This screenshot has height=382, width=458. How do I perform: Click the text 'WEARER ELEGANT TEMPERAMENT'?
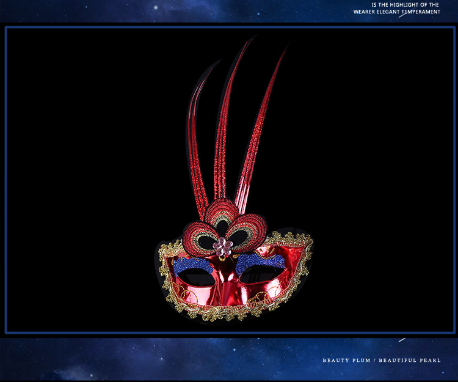(x=397, y=12)
